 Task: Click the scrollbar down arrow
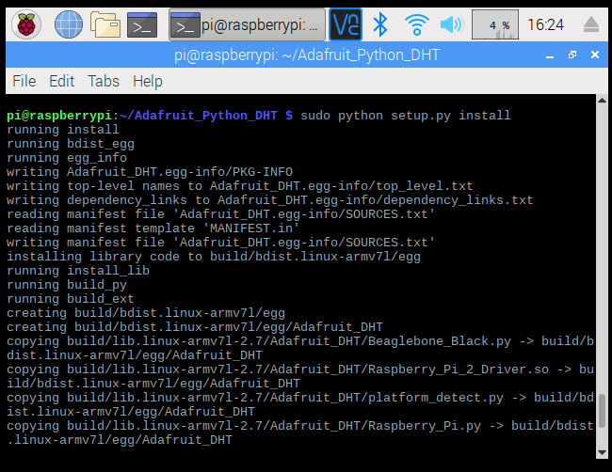coord(602,452)
